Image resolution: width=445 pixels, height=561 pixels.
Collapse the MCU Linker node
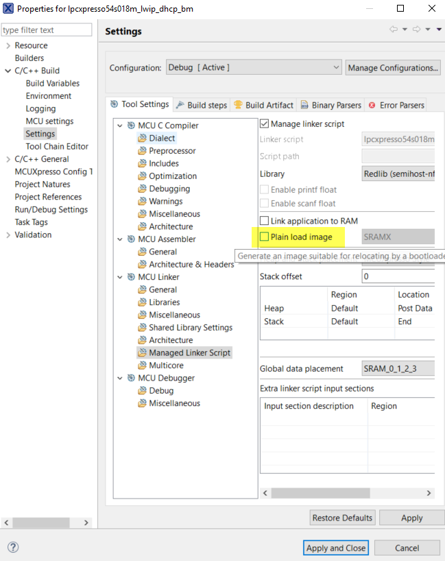click(120, 277)
